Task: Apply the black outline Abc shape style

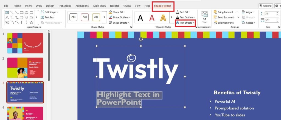Action: [x=74, y=17]
